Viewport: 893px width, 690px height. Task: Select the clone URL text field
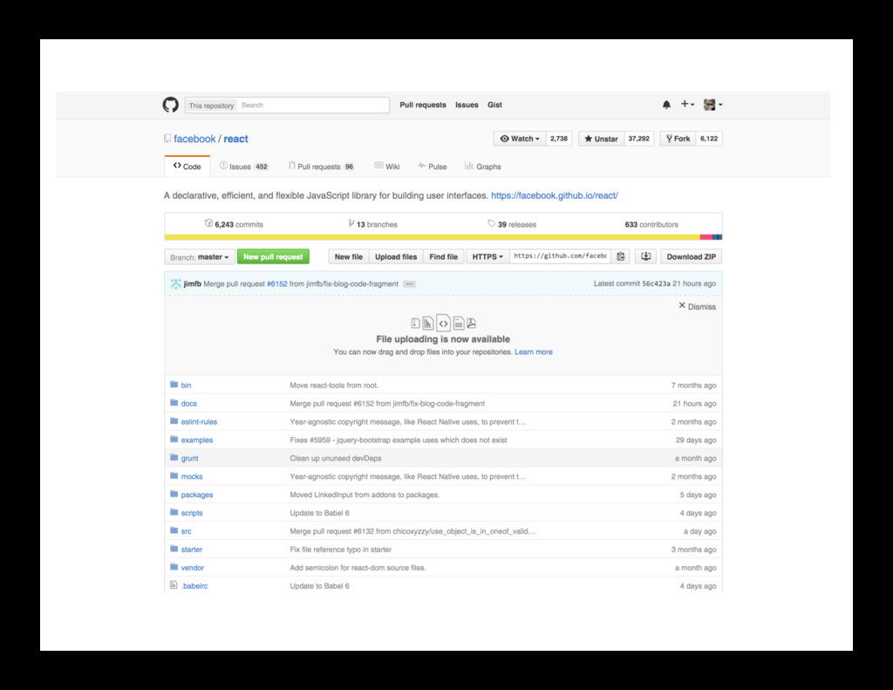pos(560,256)
